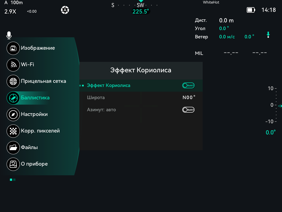The width and height of the screenshot is (282, 212).
Task: Toggle the Азимут: авто switch
Action: click(188, 110)
